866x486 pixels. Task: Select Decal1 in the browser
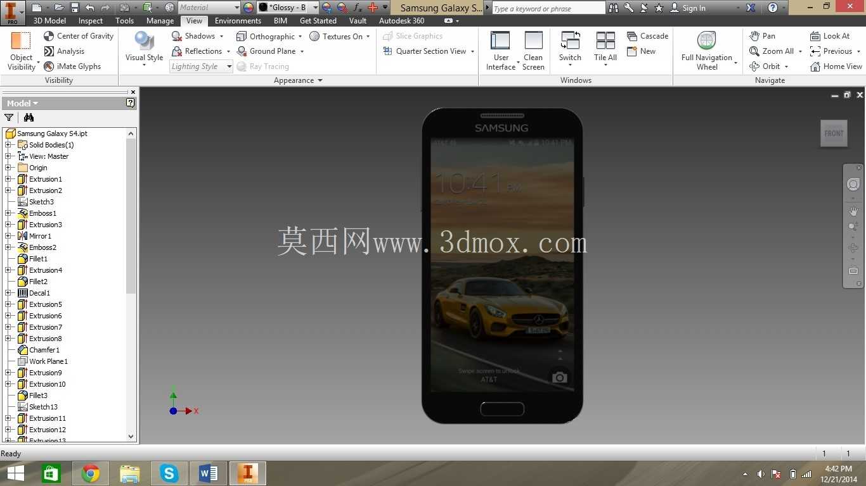pyautogui.click(x=39, y=293)
